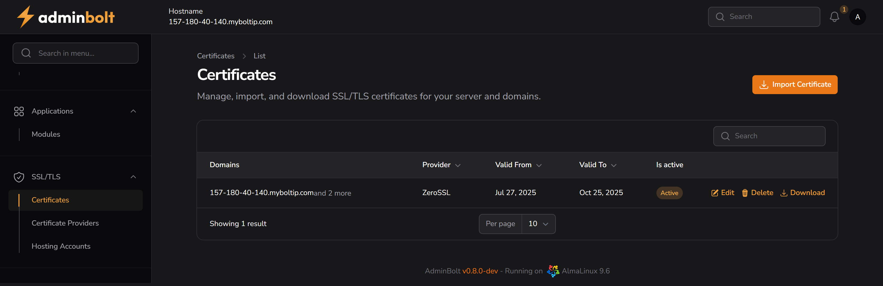Click the Delete trash icon for the certificate

coord(745,193)
